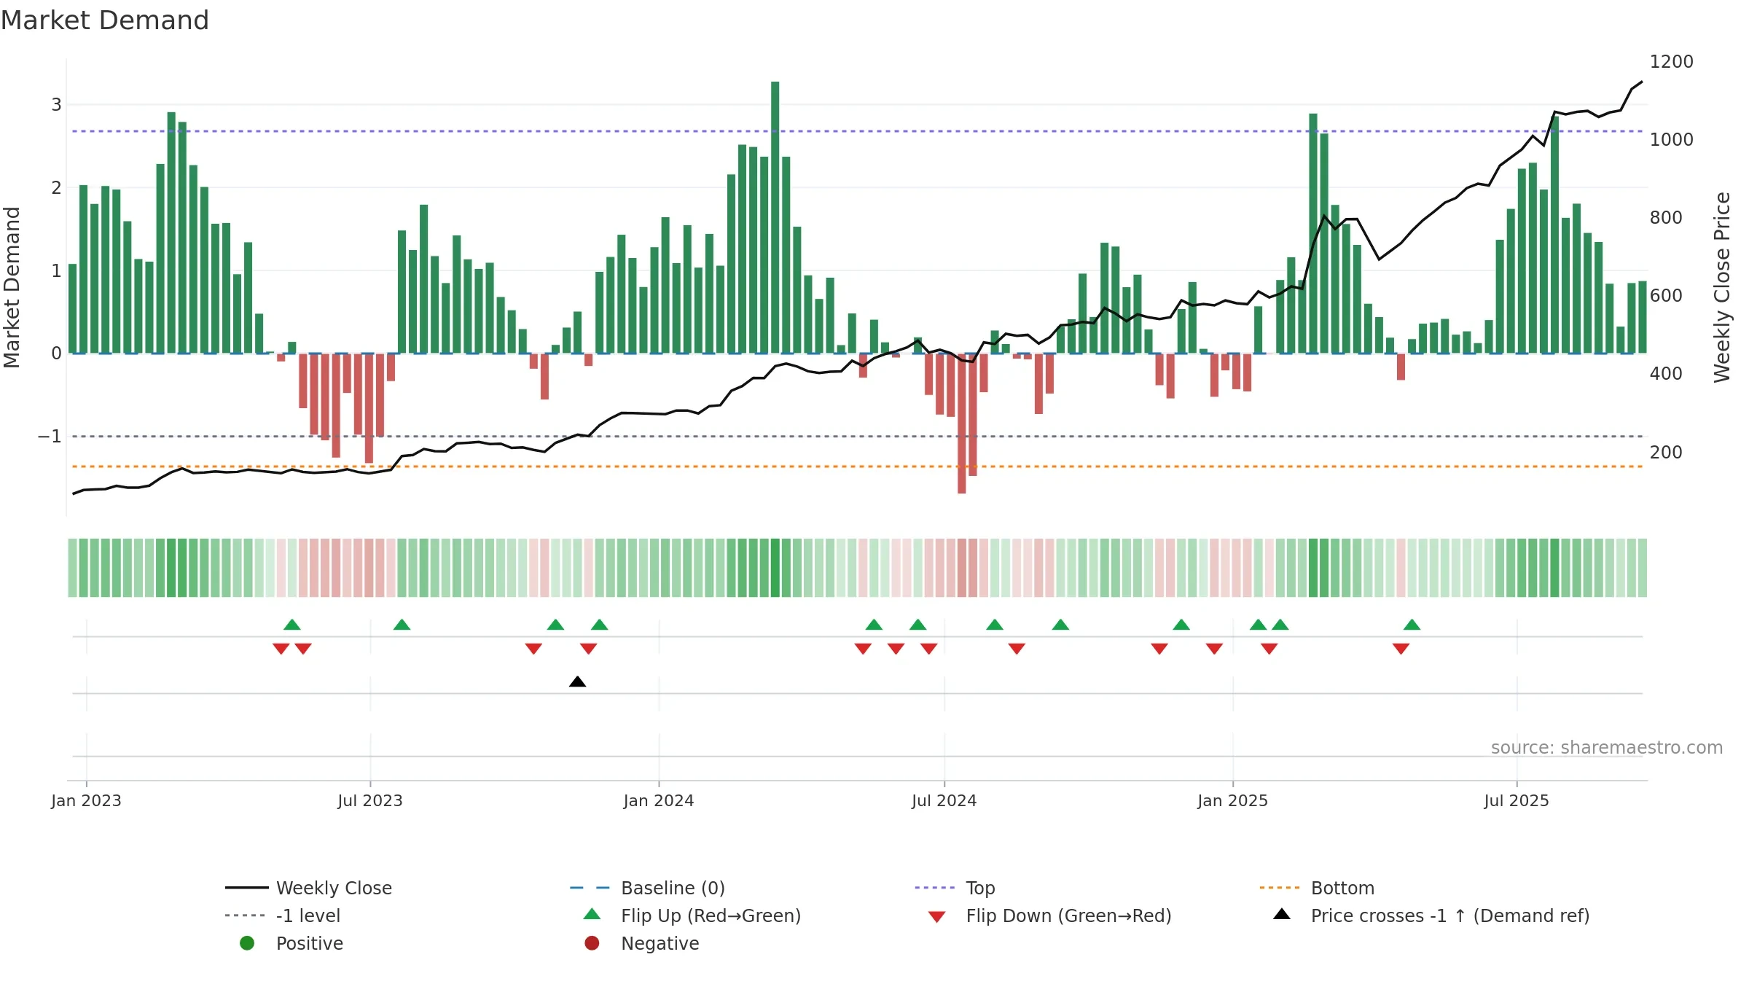Toggle the Price crosses -1 ↑ (Demand ref) label

point(1450,915)
